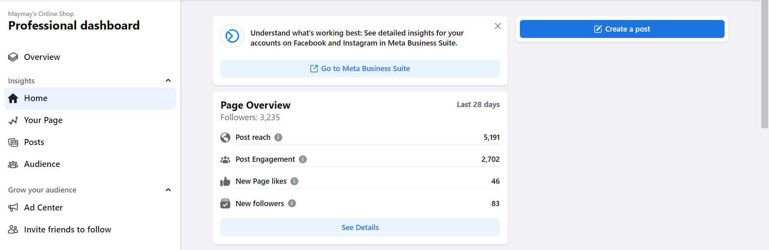The width and height of the screenshot is (769, 250).
Task: Select Home in the Insights menu
Action: click(36, 98)
